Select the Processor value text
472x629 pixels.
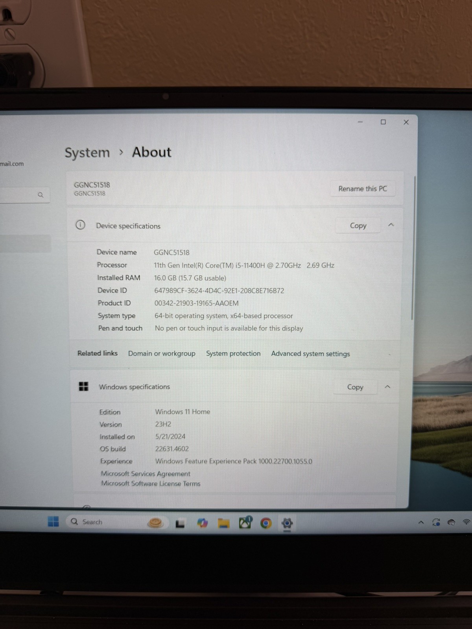[x=244, y=265]
